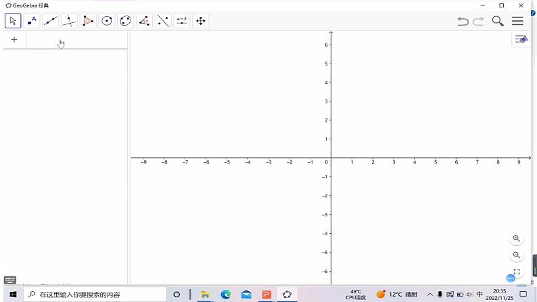Zoom in on the graphics view
Image resolution: width=537 pixels, height=302 pixels.
click(517, 238)
